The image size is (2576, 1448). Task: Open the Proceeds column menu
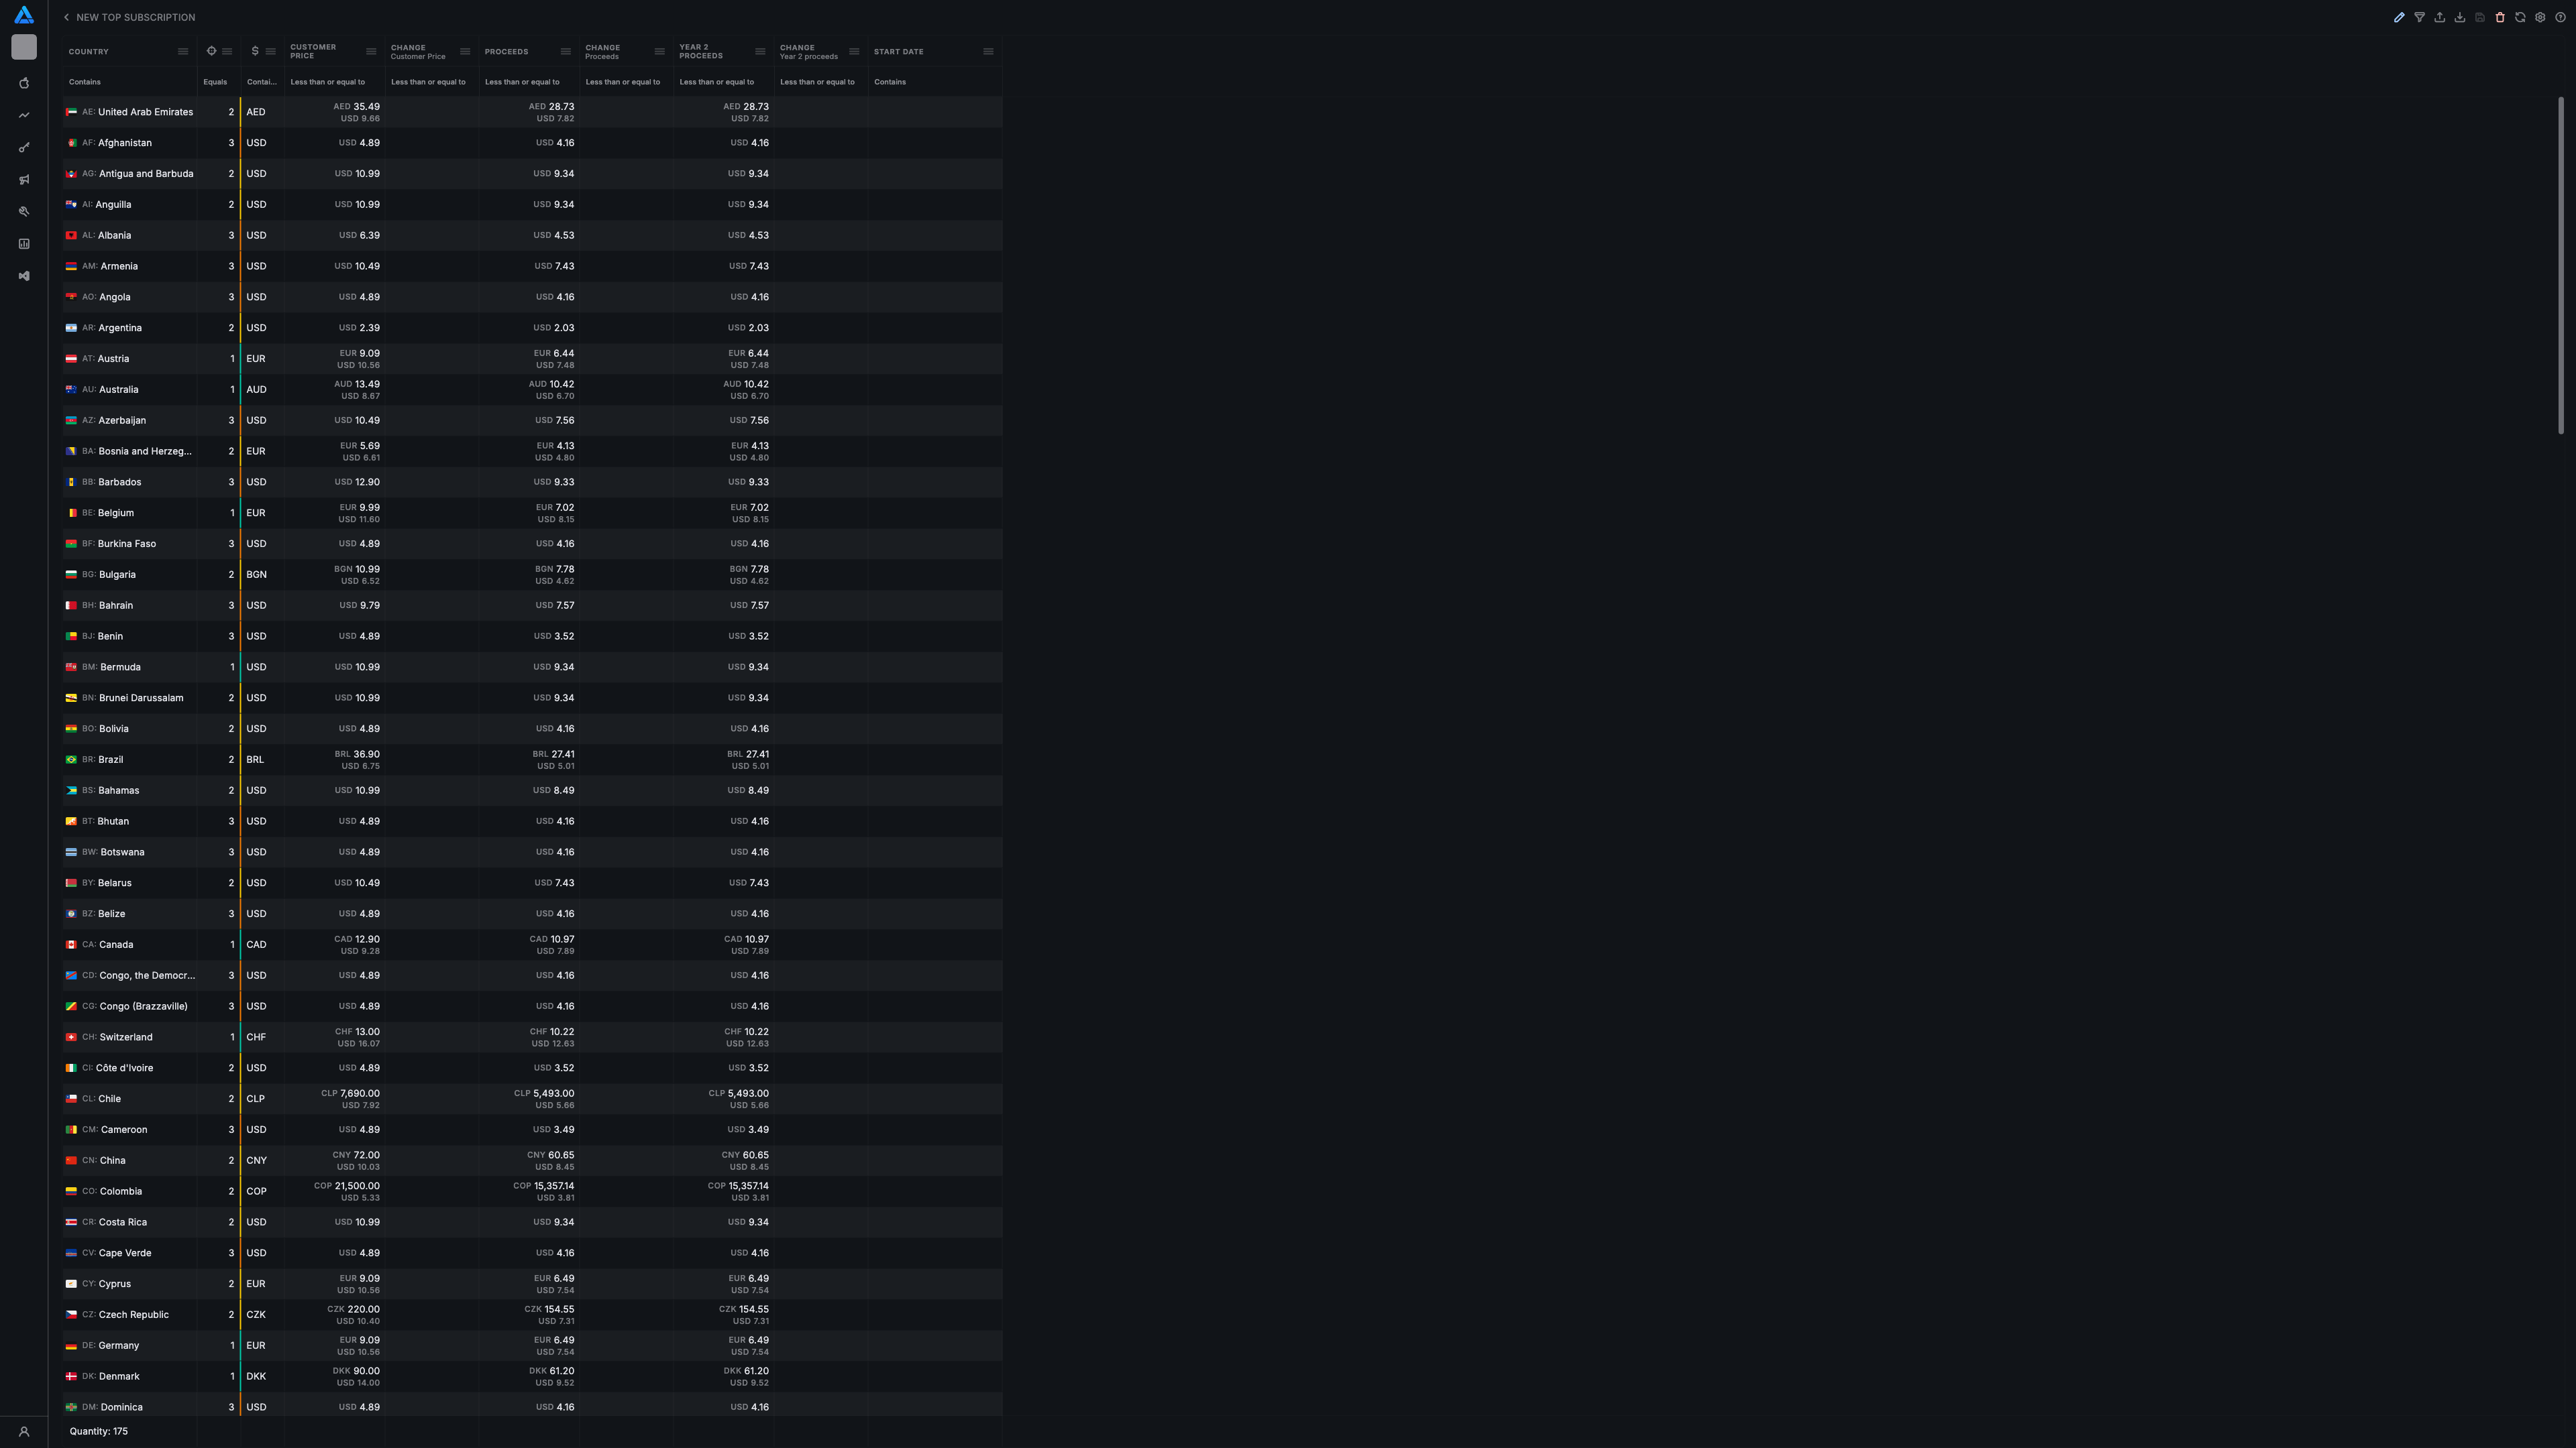[565, 52]
